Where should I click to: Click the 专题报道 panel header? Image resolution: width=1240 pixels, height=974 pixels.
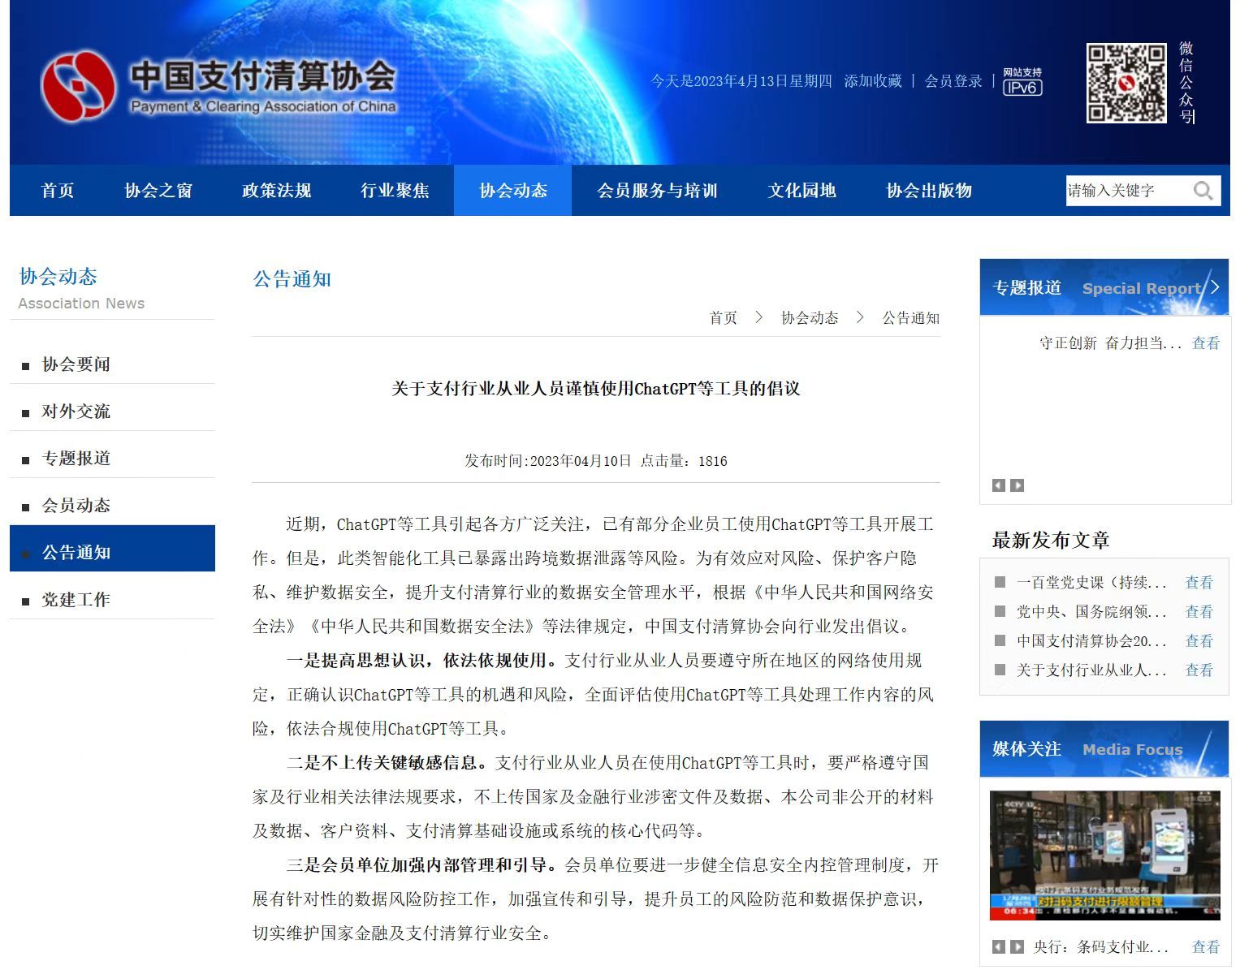coord(1104,287)
